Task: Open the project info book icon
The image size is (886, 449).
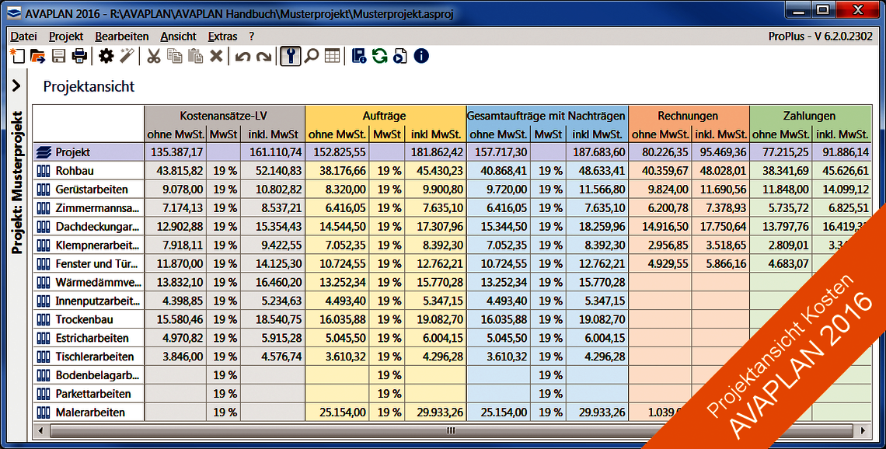Action: pos(359,56)
